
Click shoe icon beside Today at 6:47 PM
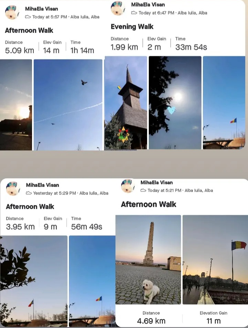134,13
